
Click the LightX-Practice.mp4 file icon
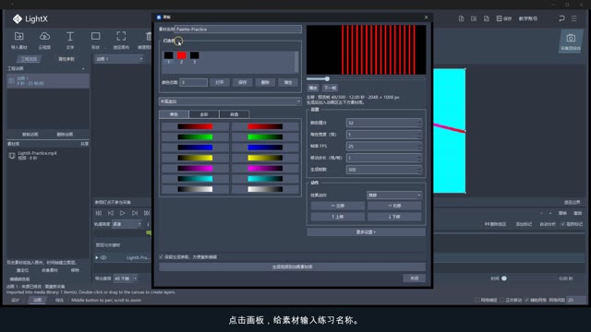pyautogui.click(x=12, y=156)
